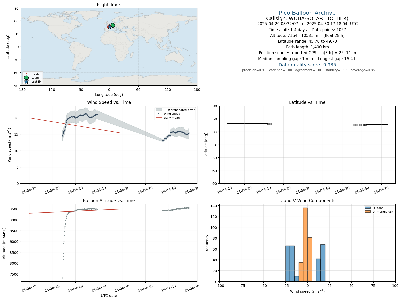Viewport: 401px width, 300px height.
Task: Click the Wind speed dot legend entry
Action: pyautogui.click(x=168, y=114)
